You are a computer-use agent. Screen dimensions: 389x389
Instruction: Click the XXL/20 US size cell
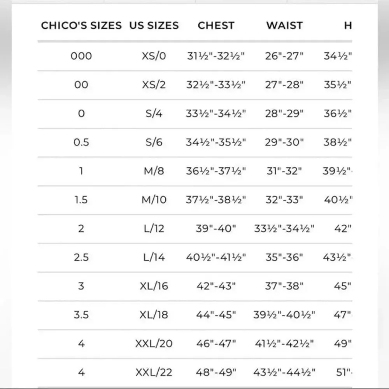(154, 344)
